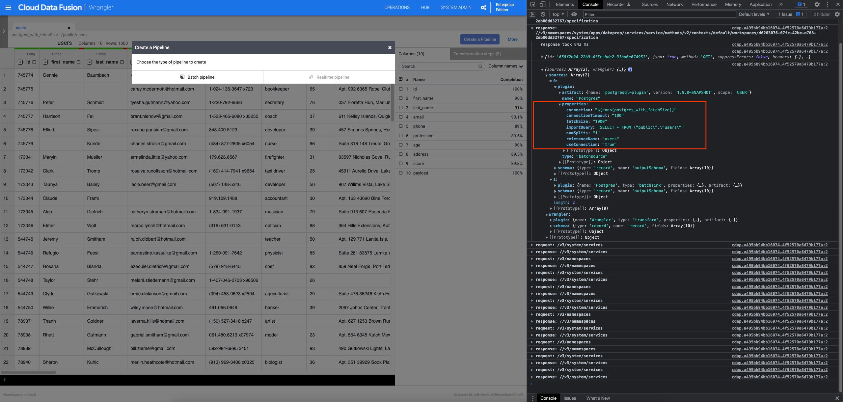Switch to the Network tab
Screen dimensions: 843x402
674,4
